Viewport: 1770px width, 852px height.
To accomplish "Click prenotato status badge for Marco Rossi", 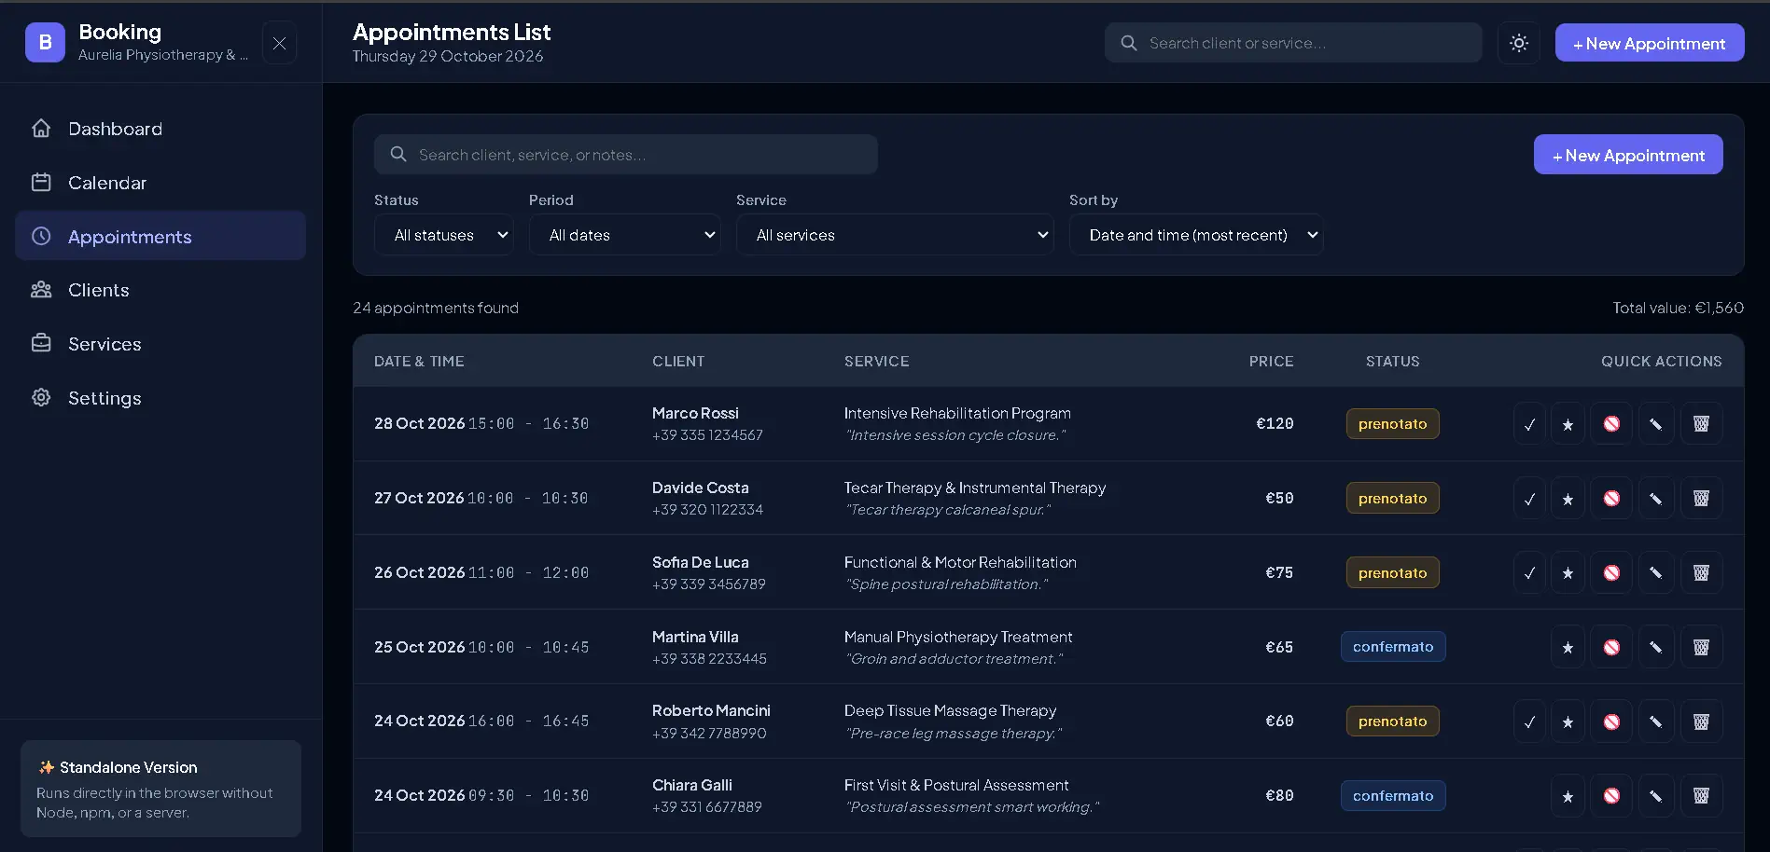I will (x=1392, y=424).
